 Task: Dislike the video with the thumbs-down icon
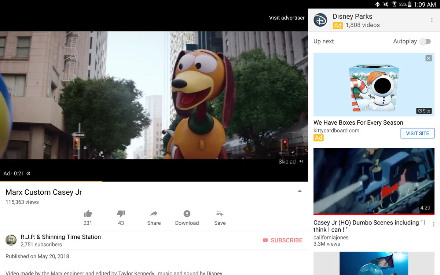tap(121, 213)
